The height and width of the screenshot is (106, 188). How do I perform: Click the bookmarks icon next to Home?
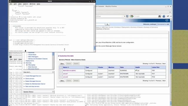pyautogui.click(x=168, y=16)
